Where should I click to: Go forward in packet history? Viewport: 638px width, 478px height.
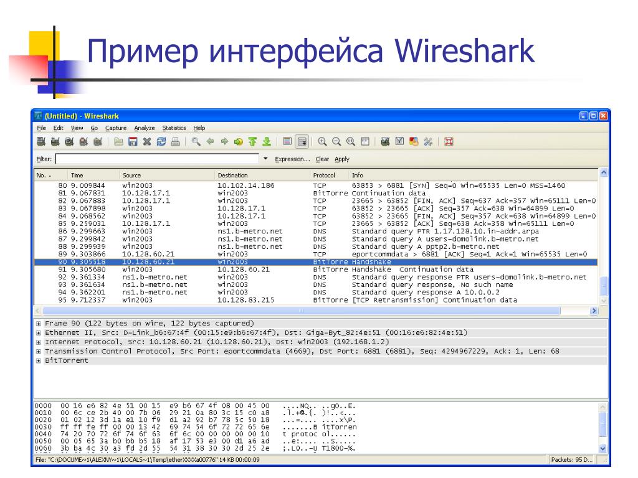click(x=224, y=141)
